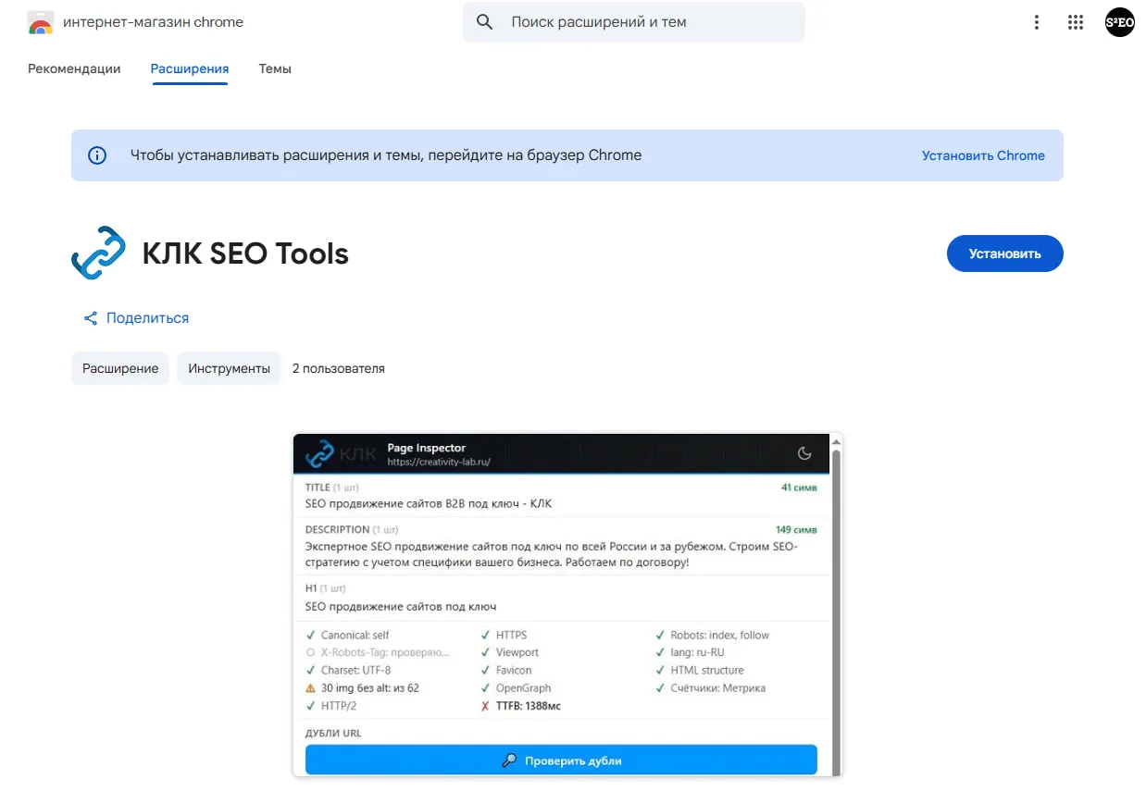Open the Google apps grid
The height and width of the screenshot is (791, 1146).
point(1075,23)
